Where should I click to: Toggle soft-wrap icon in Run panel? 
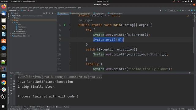(x=14, y=81)
